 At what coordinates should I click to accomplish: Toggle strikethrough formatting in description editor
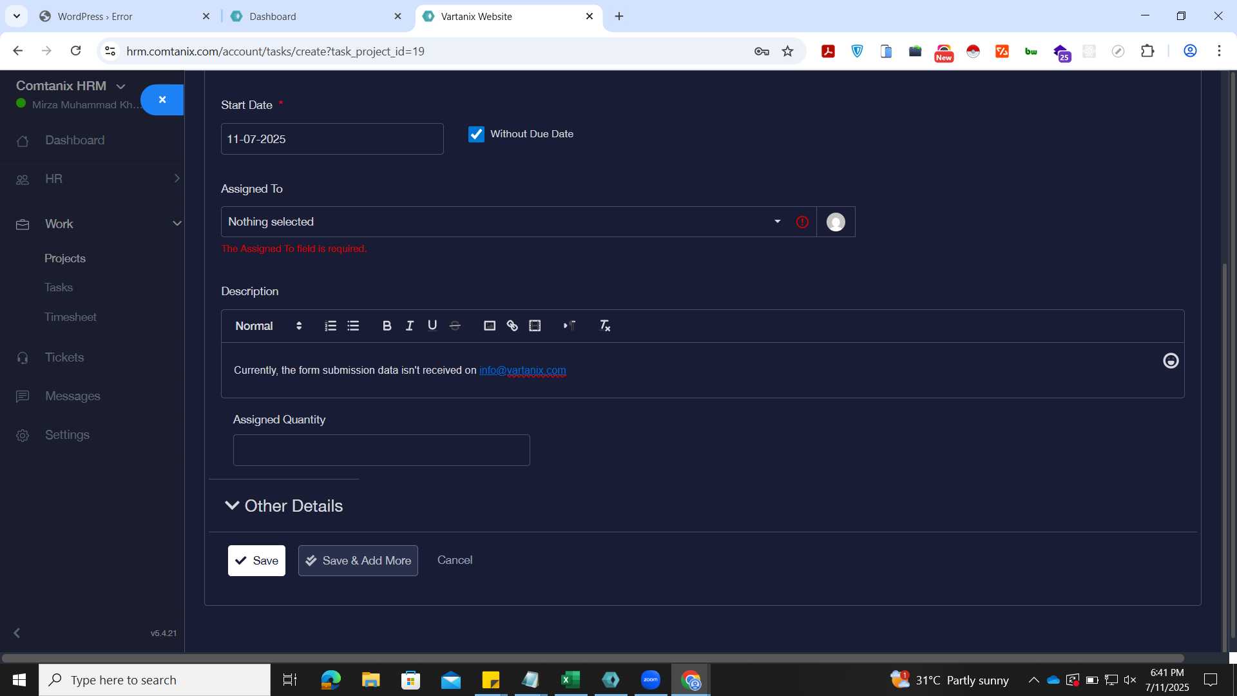coord(455,326)
